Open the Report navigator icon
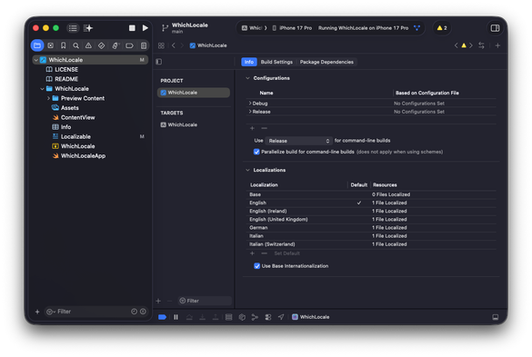532x357 pixels. click(144, 45)
